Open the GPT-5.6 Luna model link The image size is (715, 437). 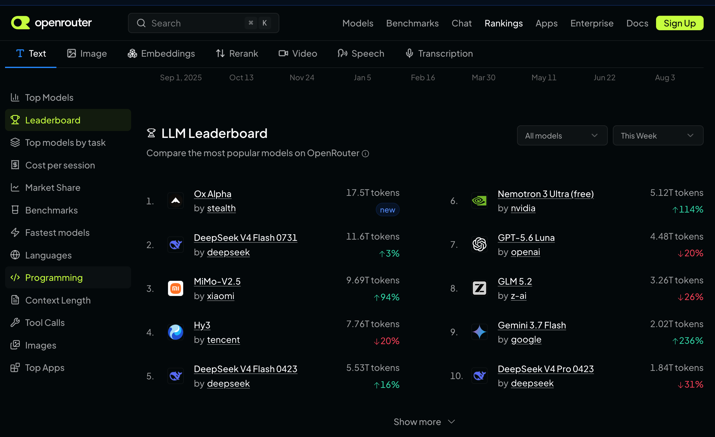pyautogui.click(x=526, y=238)
